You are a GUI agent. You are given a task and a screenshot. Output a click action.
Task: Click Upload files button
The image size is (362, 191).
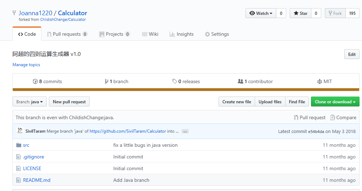pos(270,102)
